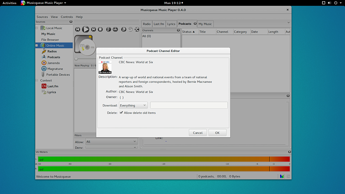Click the previous track button
This screenshot has height=194, width=345.
pyautogui.click(x=78, y=29)
